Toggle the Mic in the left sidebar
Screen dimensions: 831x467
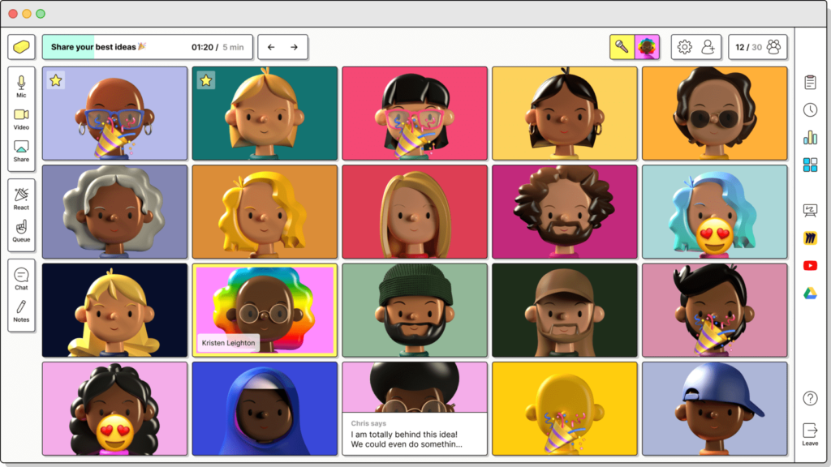21,85
